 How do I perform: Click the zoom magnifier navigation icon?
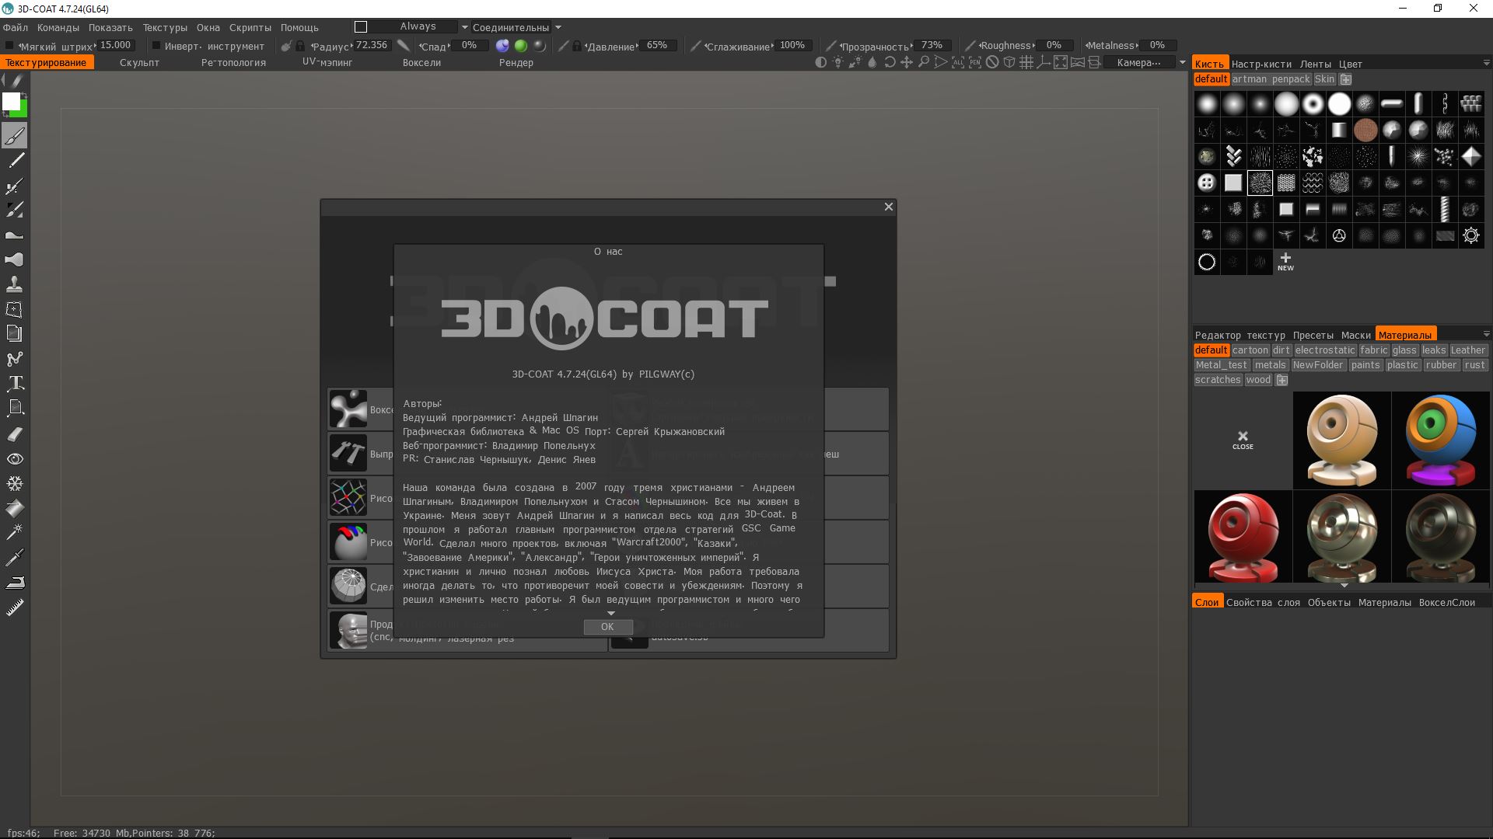[924, 63]
